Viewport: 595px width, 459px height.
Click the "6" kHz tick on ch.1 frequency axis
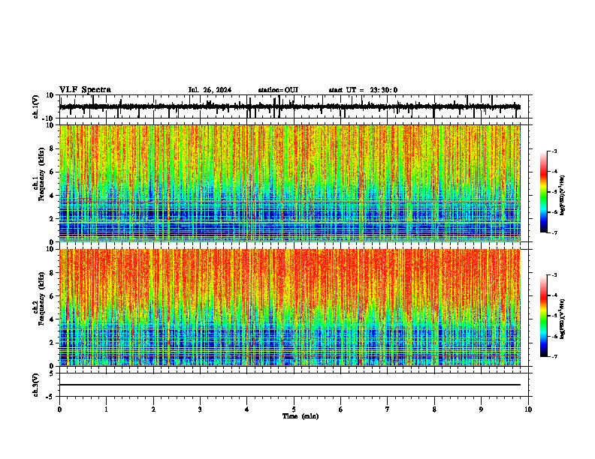52,172
